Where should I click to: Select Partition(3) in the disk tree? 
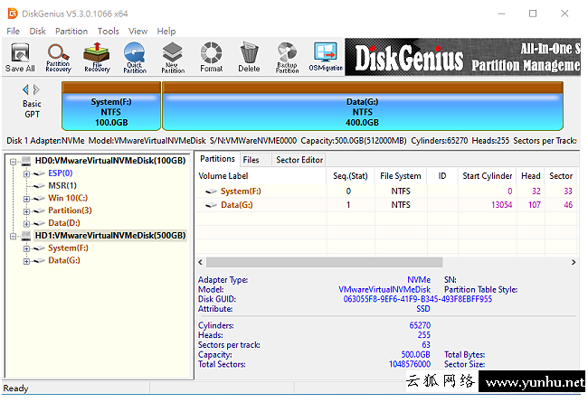70,210
